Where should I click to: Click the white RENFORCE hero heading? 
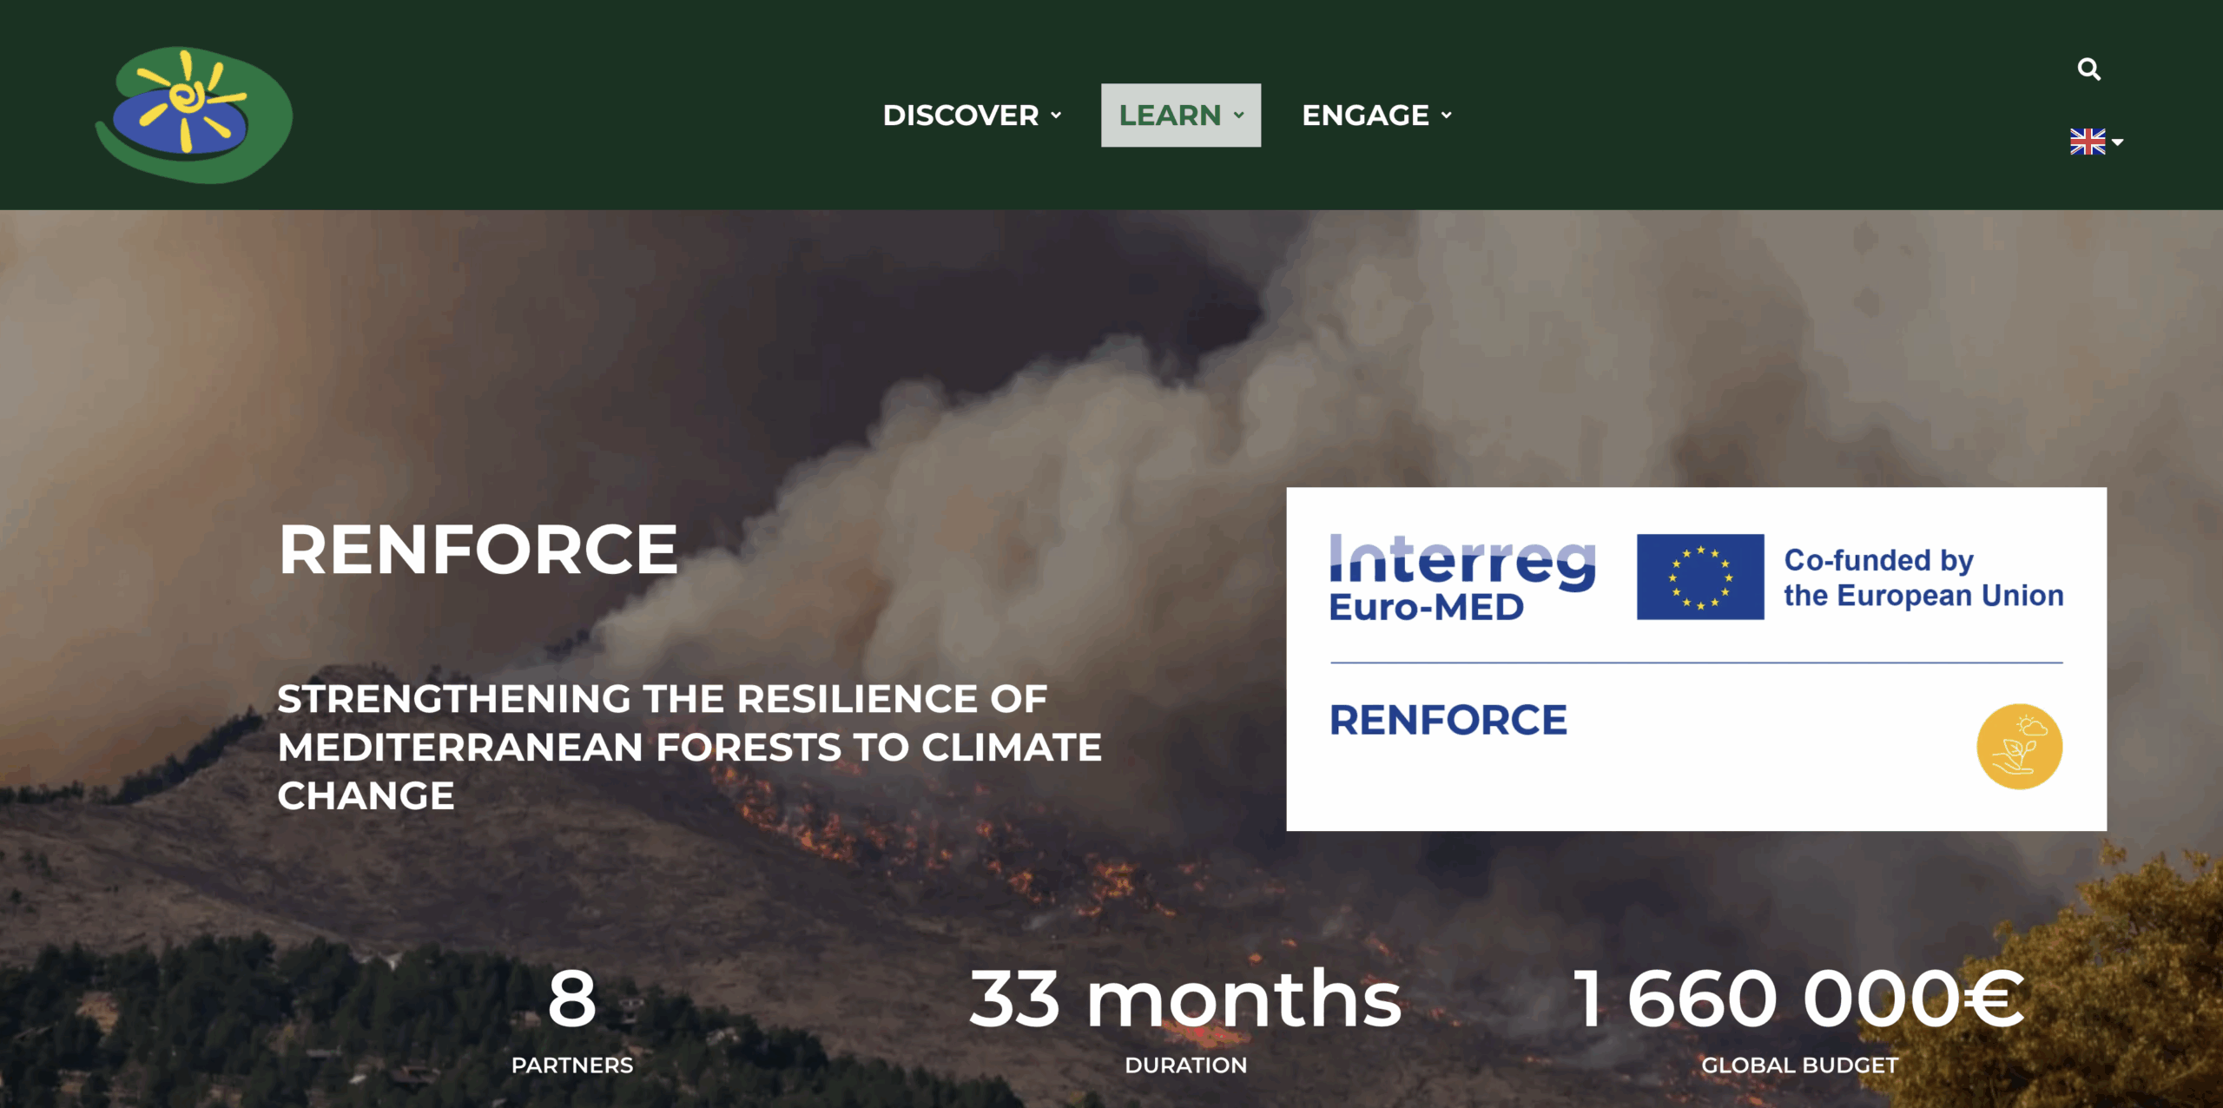478,550
